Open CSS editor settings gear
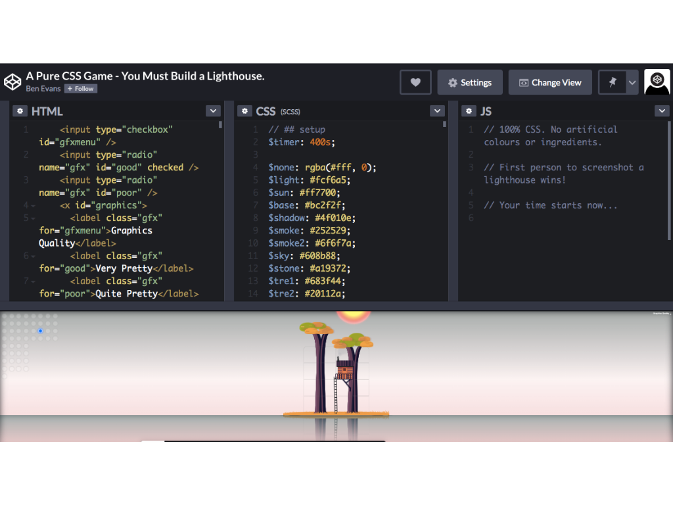The image size is (673, 505). [244, 111]
